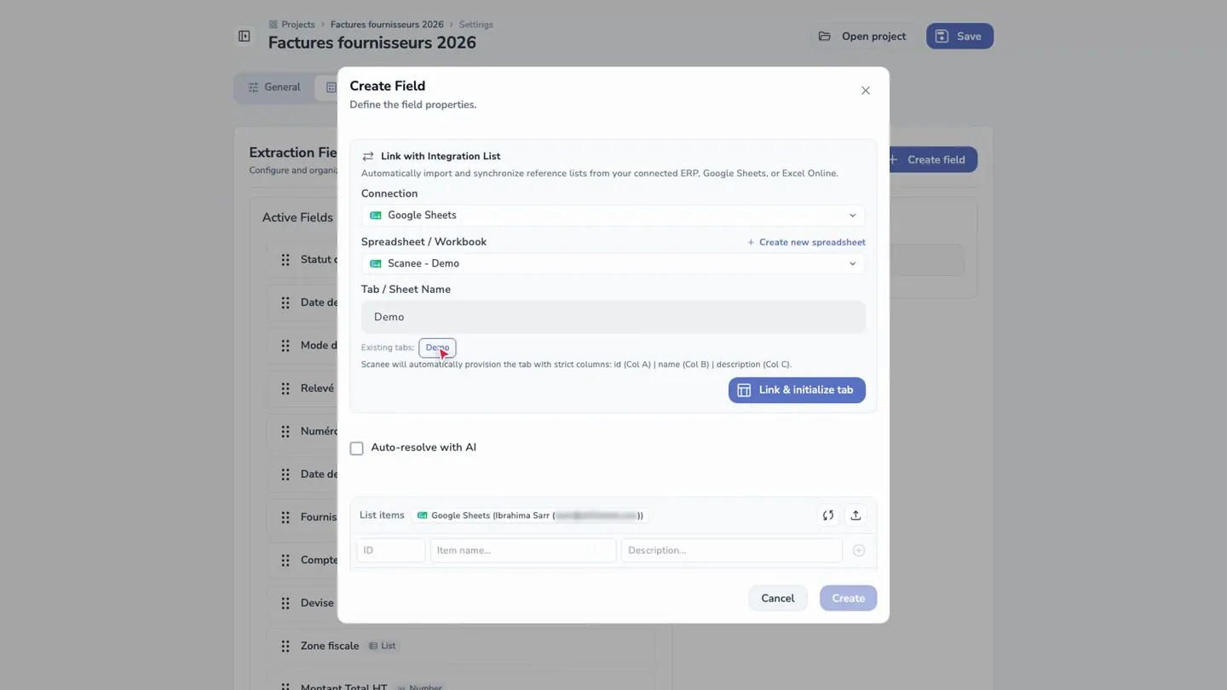Screen dimensions: 1227x690
Task: Click the refresh list items icon
Action: click(827, 515)
